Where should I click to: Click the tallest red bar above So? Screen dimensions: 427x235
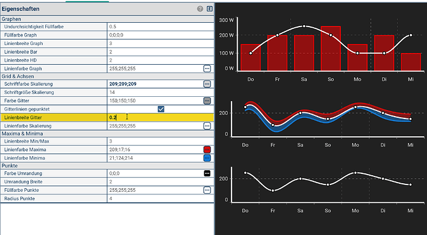click(x=330, y=48)
